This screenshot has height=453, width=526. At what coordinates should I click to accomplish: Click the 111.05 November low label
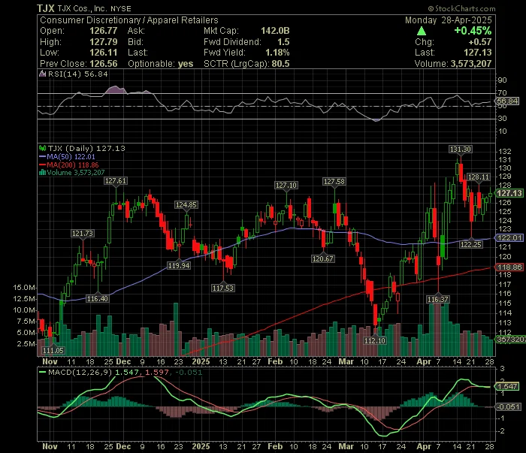coord(53,351)
